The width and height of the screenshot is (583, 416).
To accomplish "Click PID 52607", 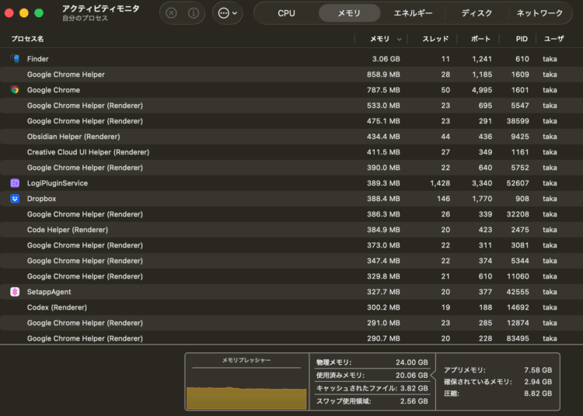I will pos(518,183).
